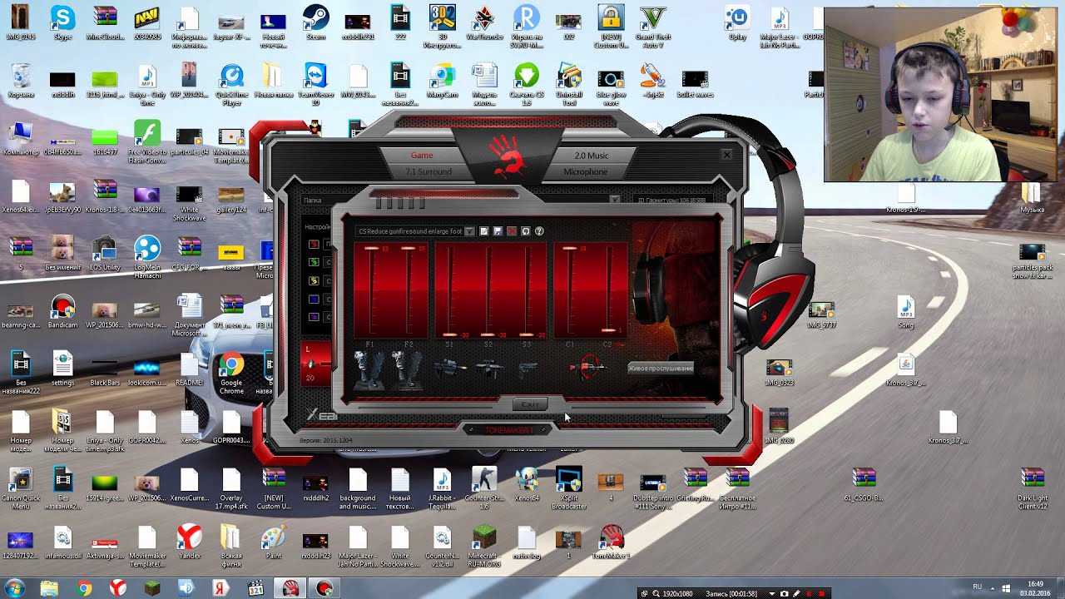Open the 7.1 Surround tab

[x=428, y=171]
